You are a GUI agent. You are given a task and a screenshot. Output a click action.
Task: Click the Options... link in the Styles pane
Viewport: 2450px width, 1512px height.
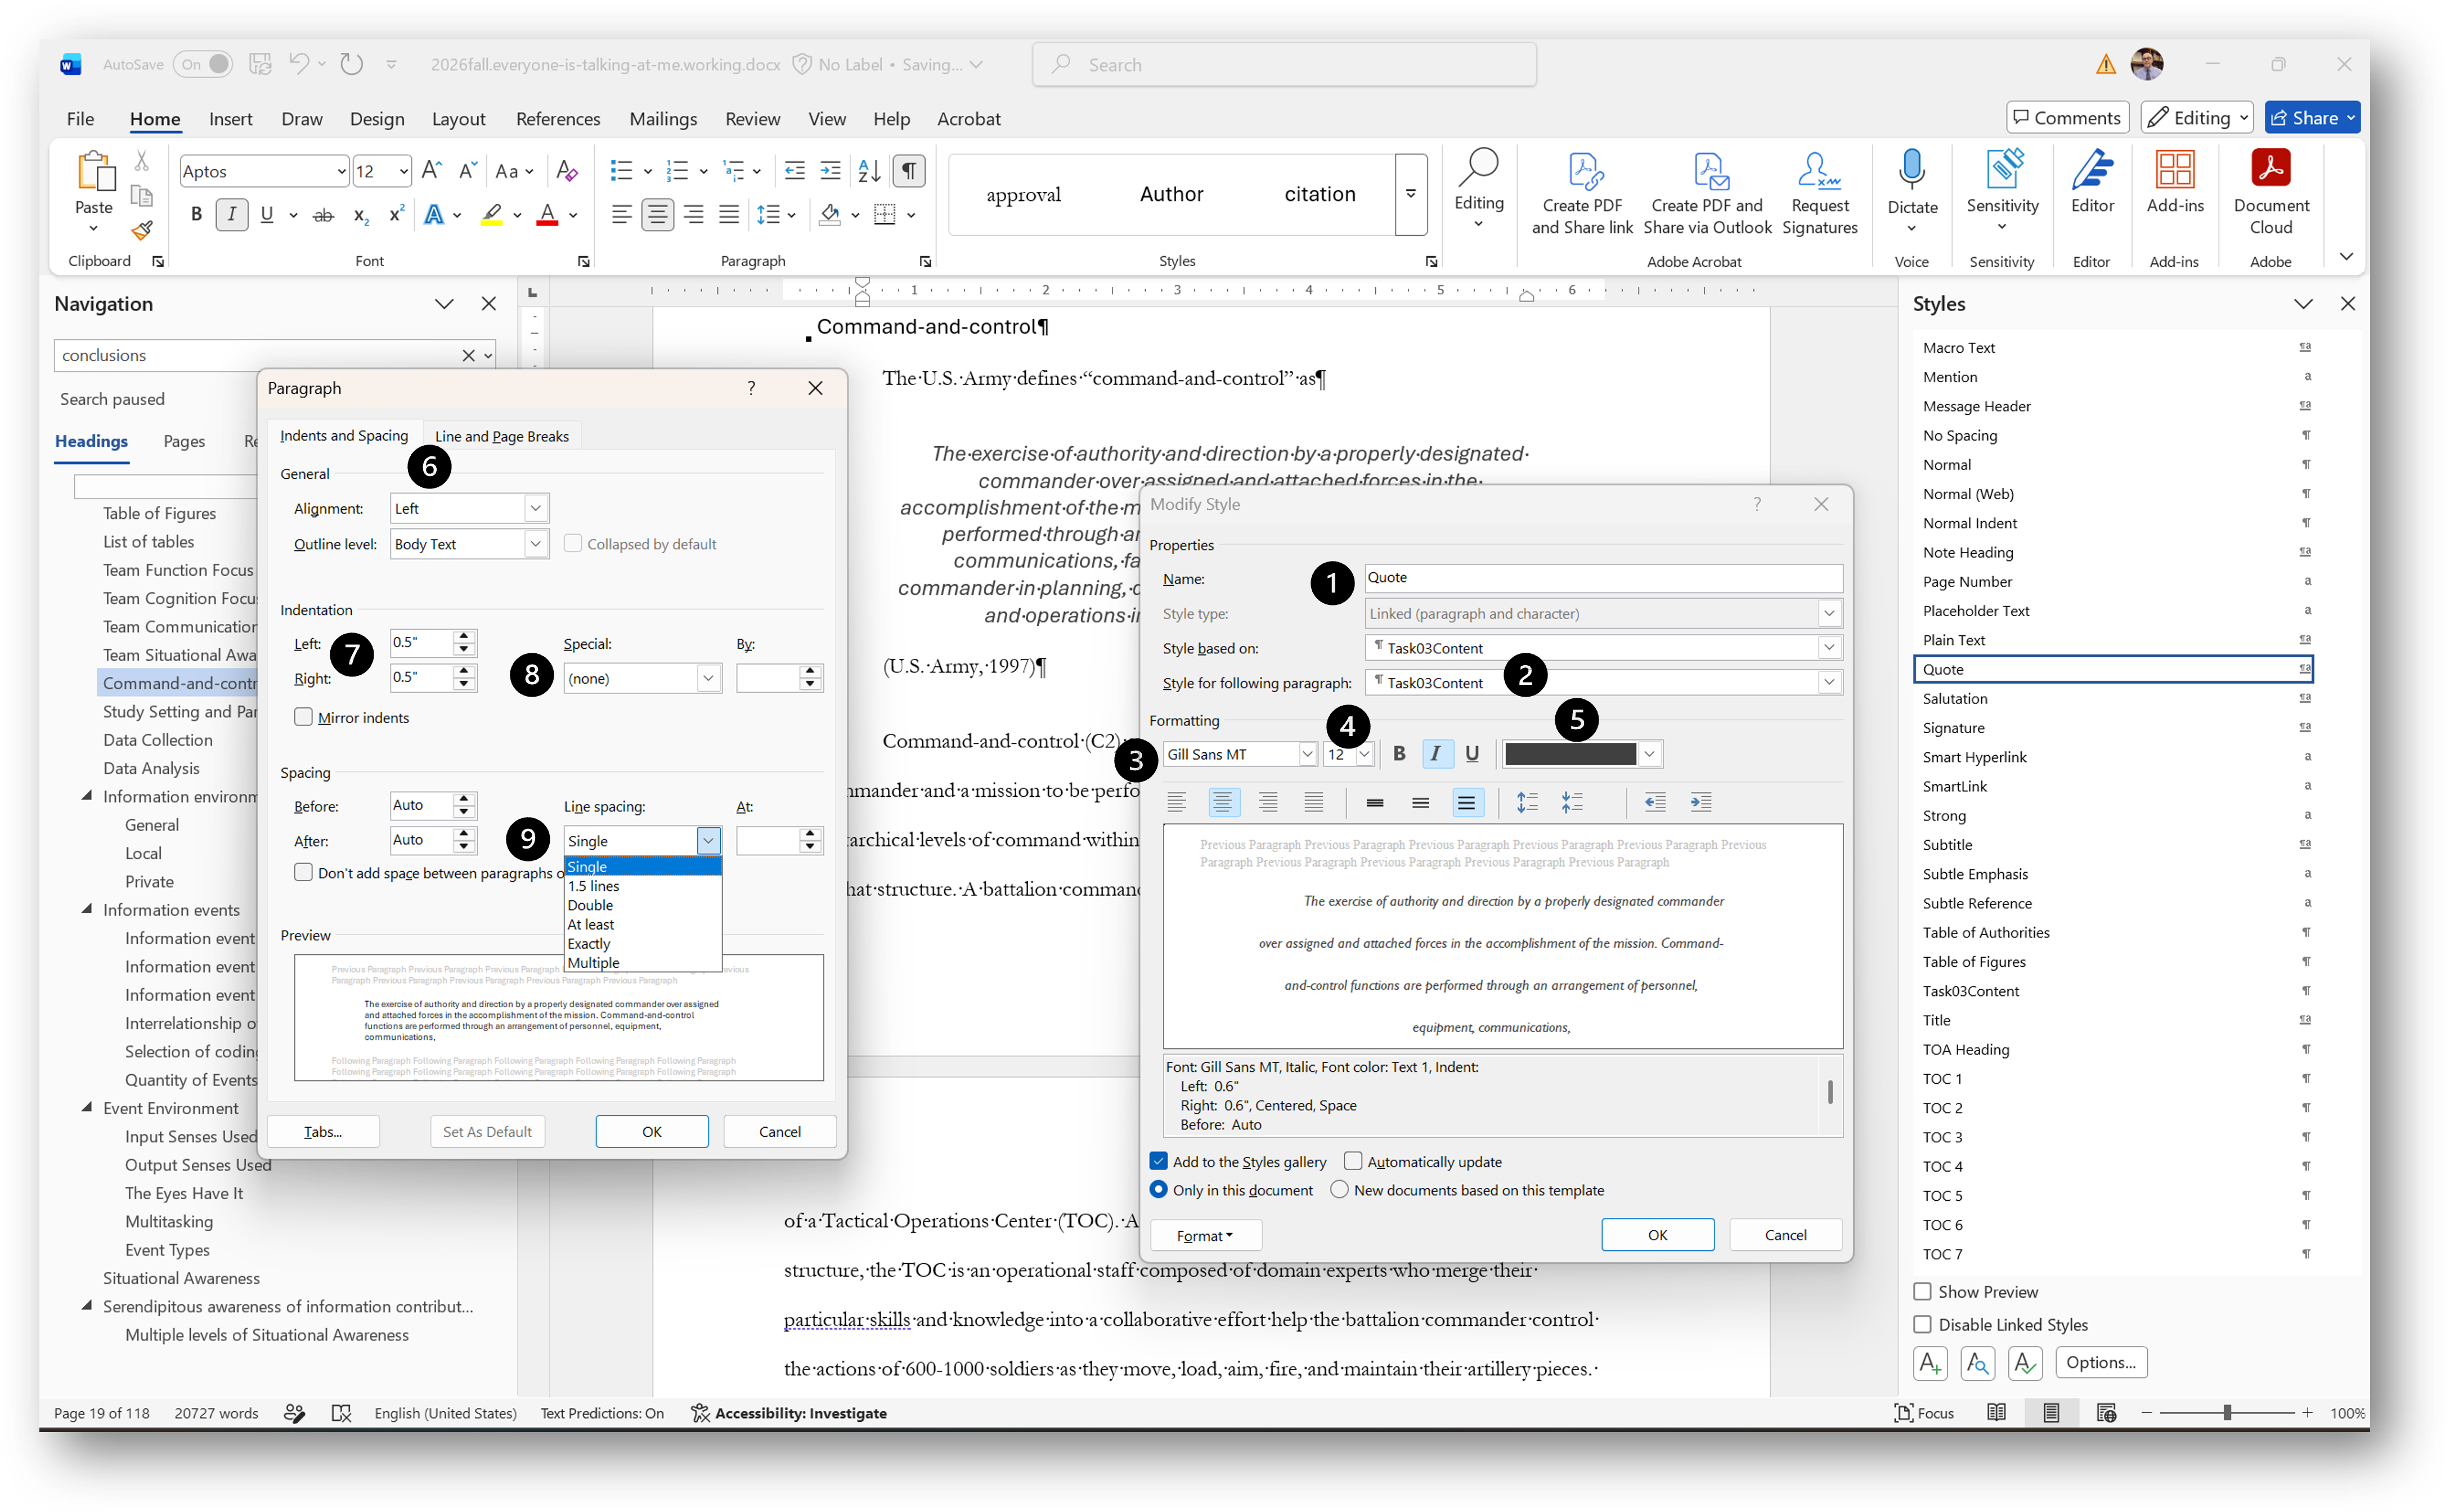coord(2100,1362)
